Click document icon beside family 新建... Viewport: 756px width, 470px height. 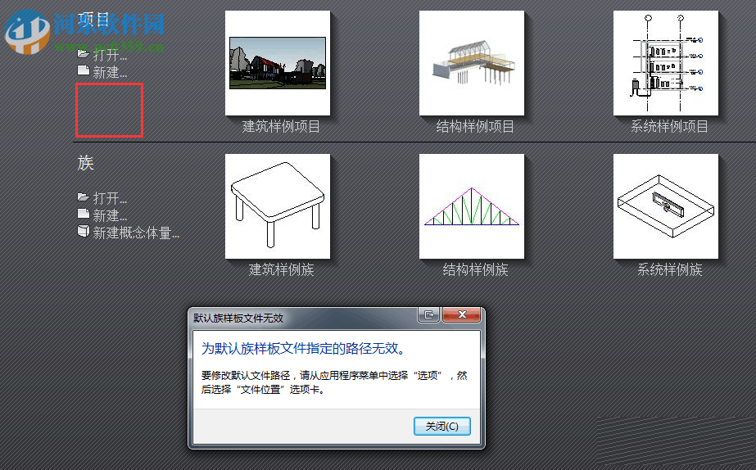(x=84, y=214)
